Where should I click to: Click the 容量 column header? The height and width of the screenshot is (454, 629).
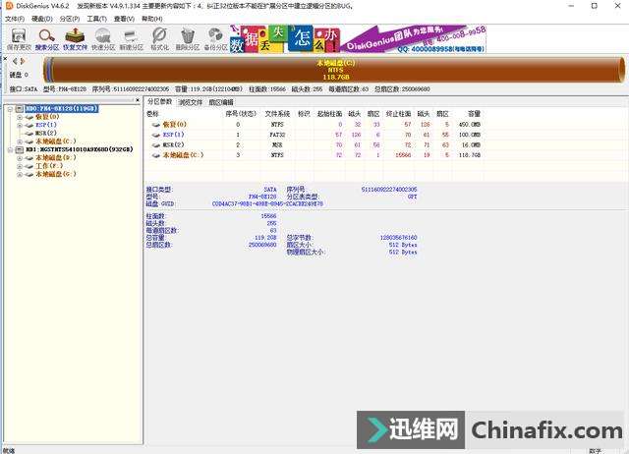coord(474,114)
